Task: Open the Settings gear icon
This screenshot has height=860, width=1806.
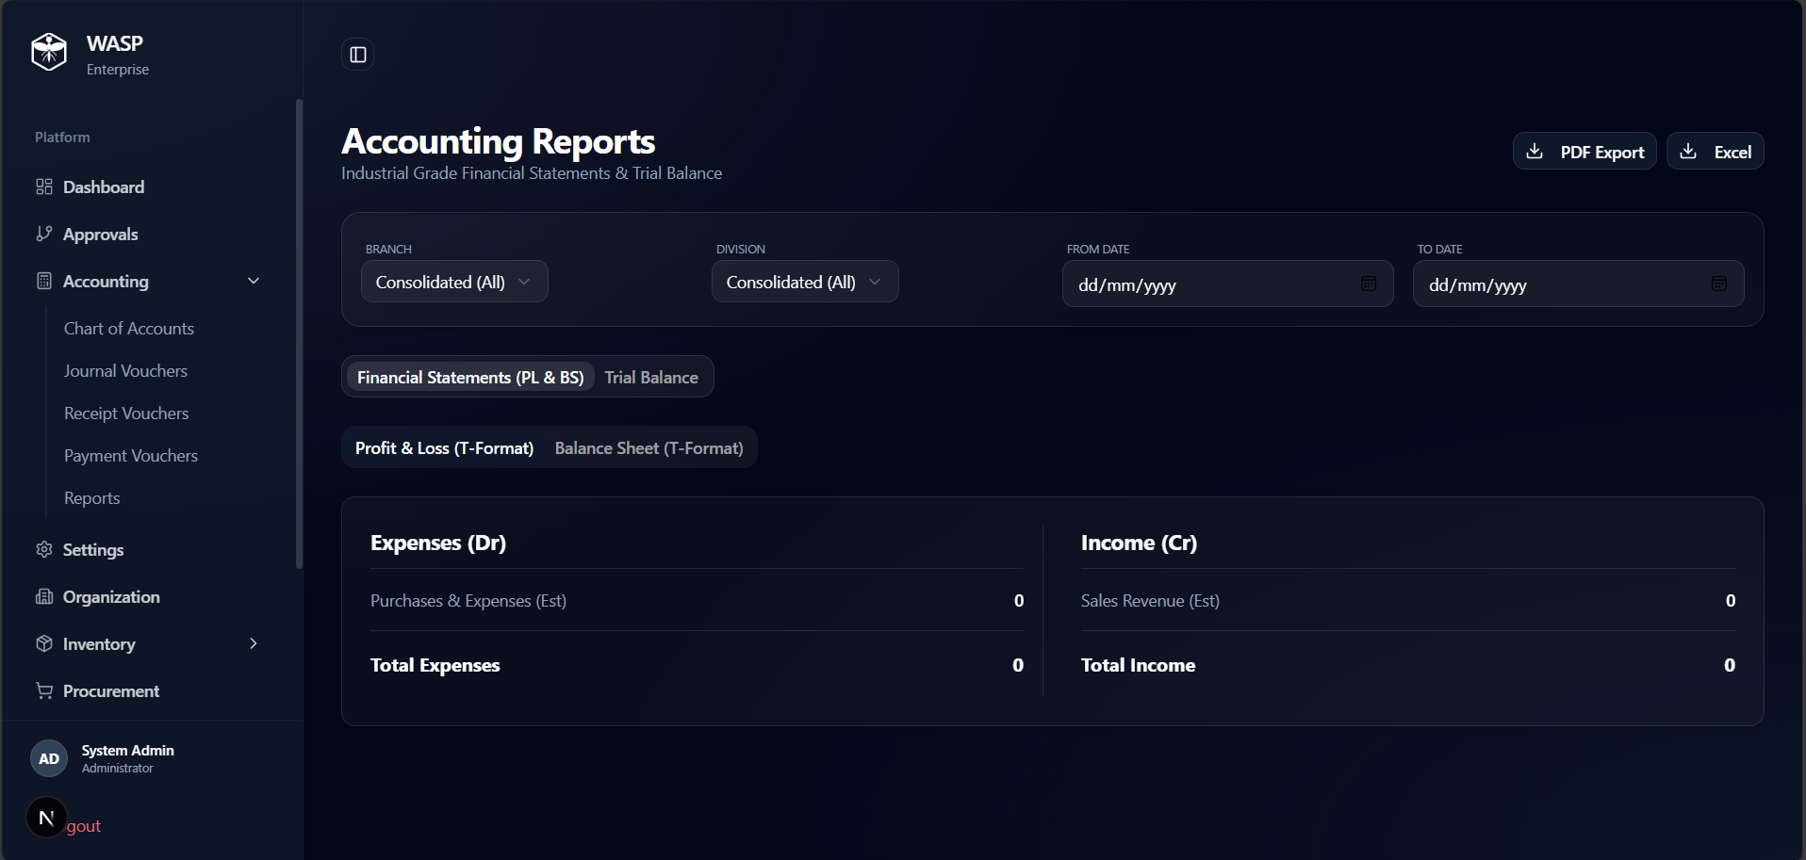Action: tap(44, 549)
